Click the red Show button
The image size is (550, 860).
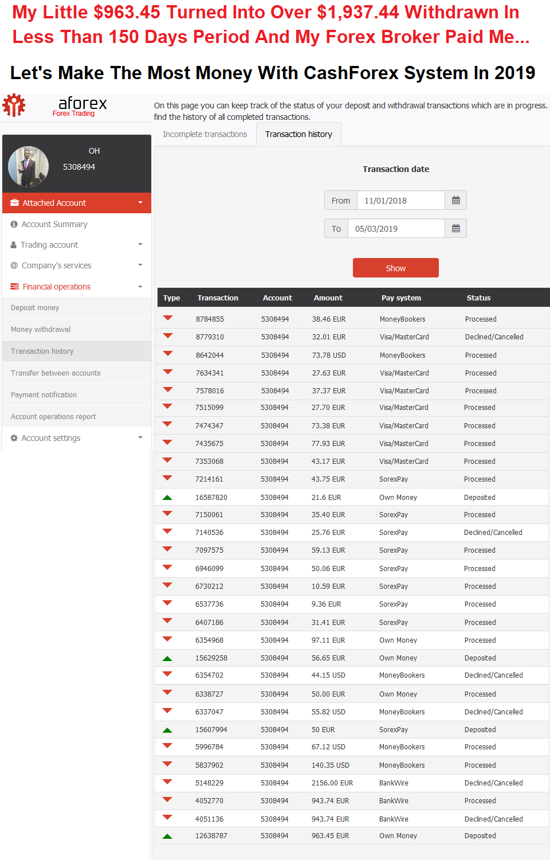click(396, 268)
